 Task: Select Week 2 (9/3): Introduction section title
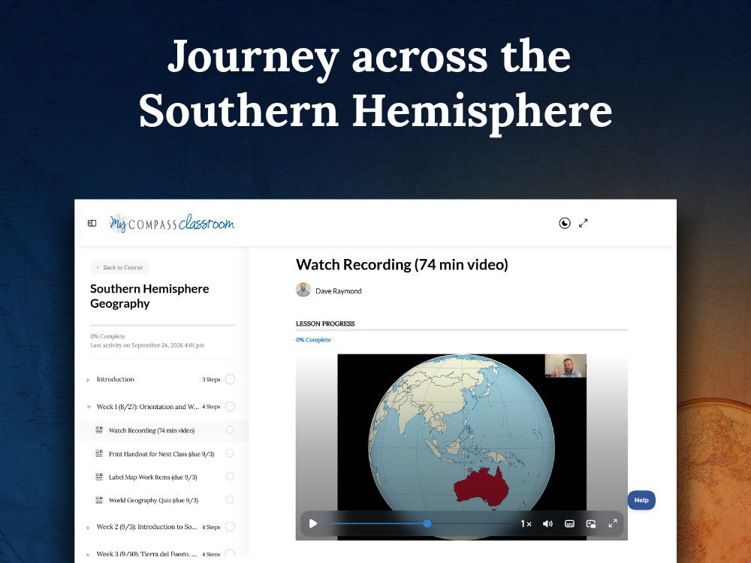(146, 527)
